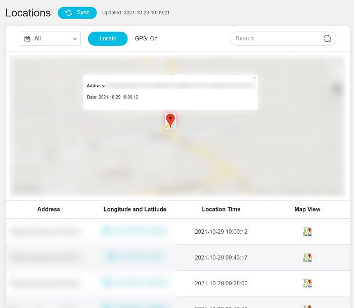The height and width of the screenshot is (308, 354).
Task: Select location time 2021-10-29 10:00:12
Action: (x=221, y=232)
